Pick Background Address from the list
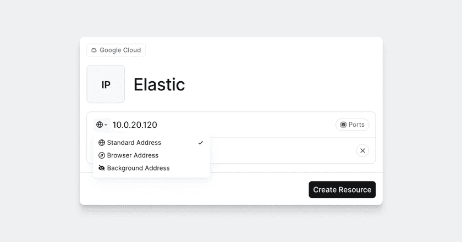 point(138,168)
